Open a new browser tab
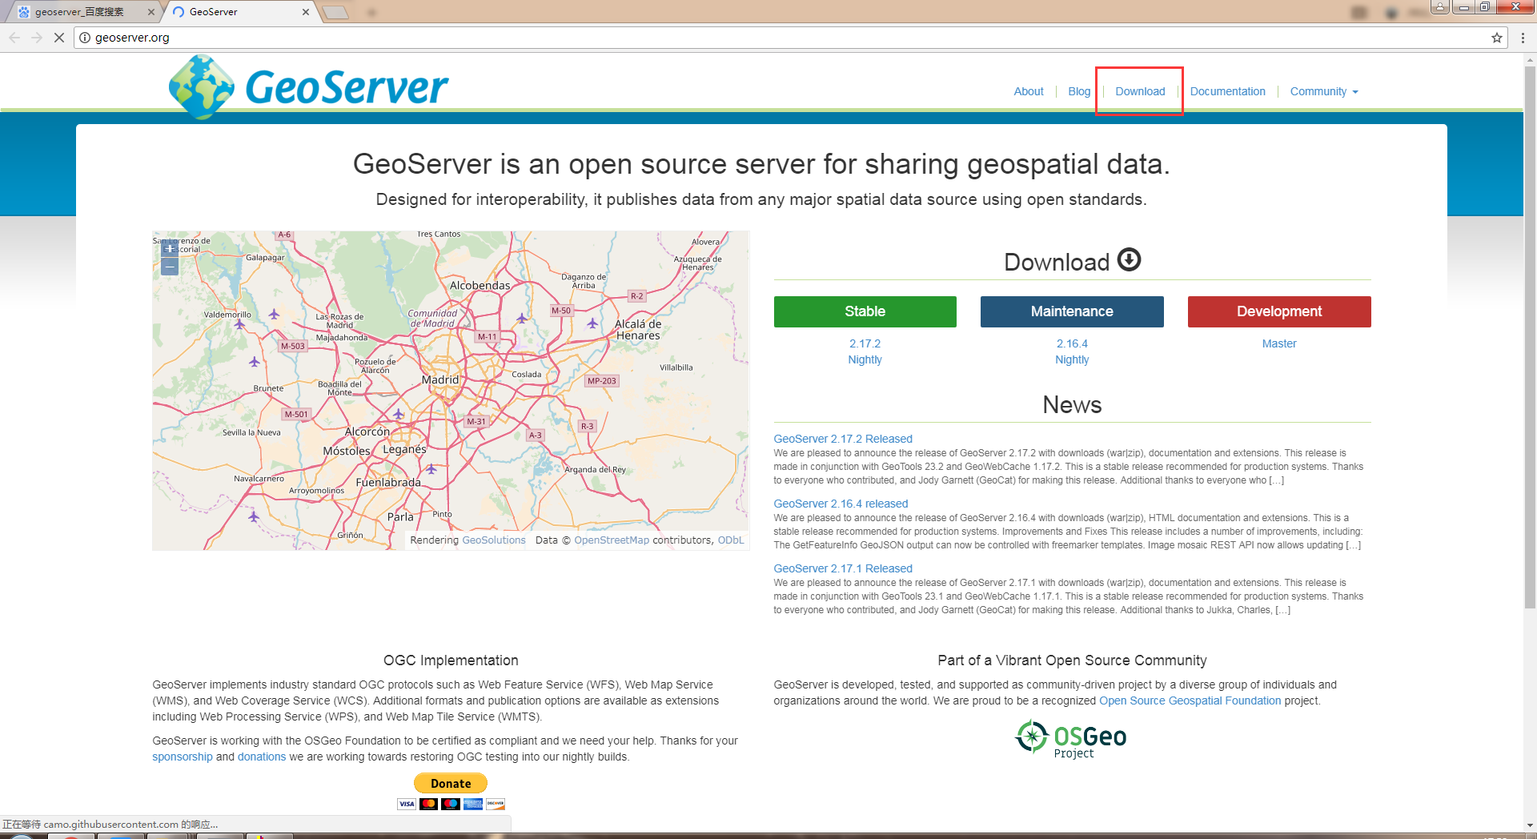Screen dimensions: 1537x839 (x=335, y=12)
